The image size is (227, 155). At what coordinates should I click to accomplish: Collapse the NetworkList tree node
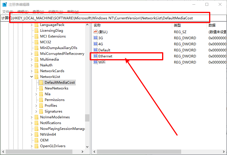32,77
